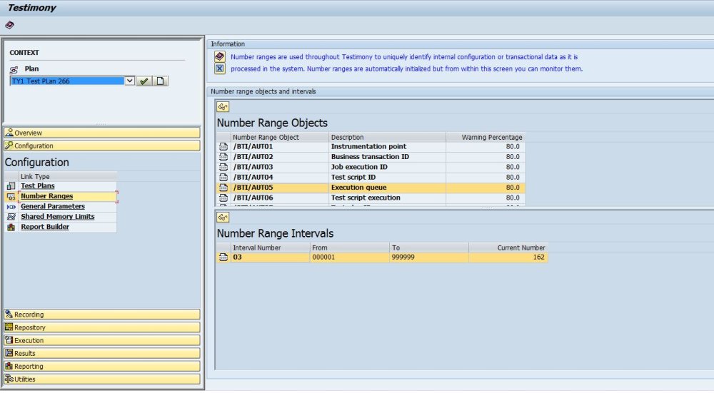Viewport: 714px width, 393px height.
Task: Select the /BTI/AUT04 object cell
Action: tap(280, 178)
